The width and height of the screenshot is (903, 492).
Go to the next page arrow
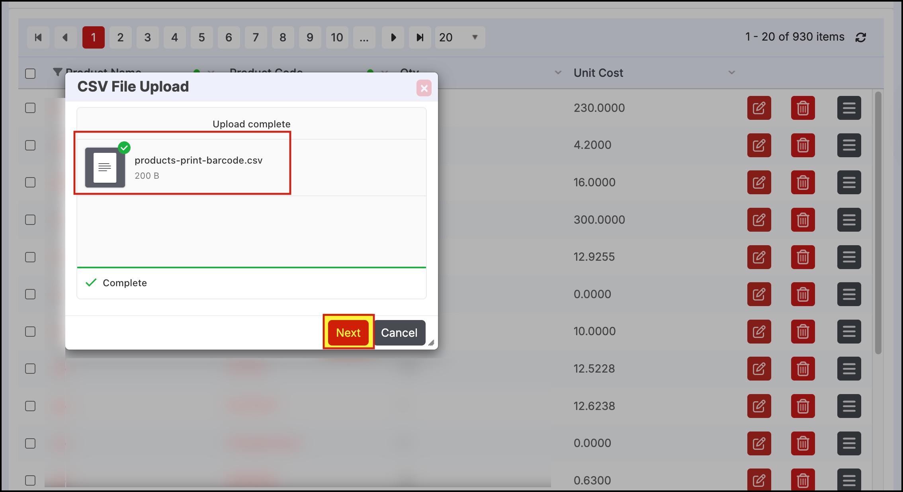click(x=393, y=37)
